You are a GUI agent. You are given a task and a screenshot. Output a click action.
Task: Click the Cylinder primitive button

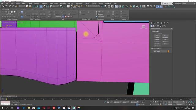tap(157, 39)
